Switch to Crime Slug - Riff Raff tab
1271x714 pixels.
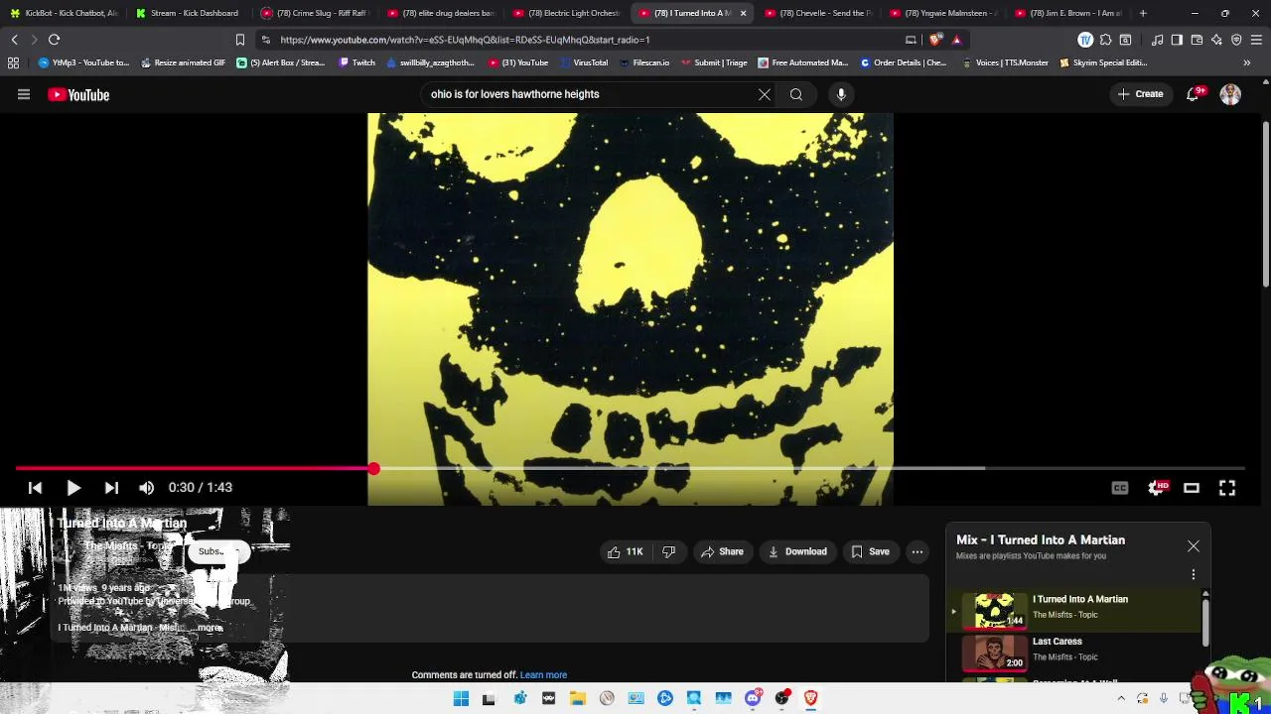317,13
